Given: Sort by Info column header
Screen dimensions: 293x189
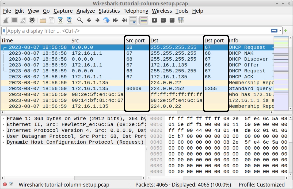Looking at the screenshot, I should point(251,40).
